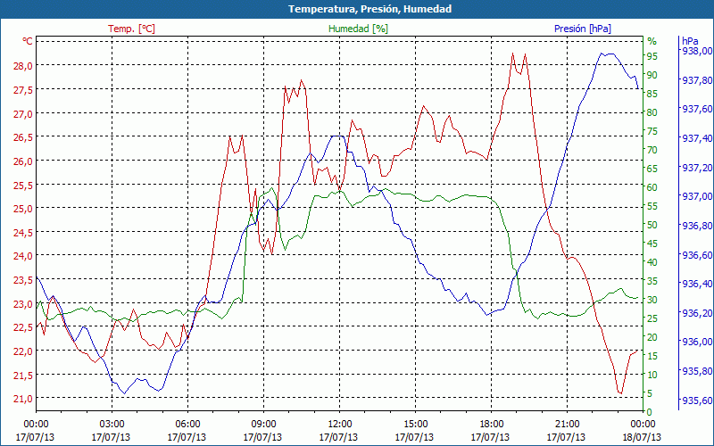Click the 80 humidity axis value
Image resolution: width=714 pixels, height=446 pixels.
pos(652,112)
